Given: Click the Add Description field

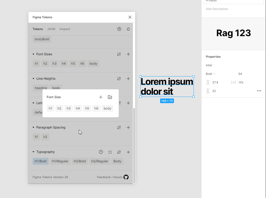Looking at the screenshot, I should [x=217, y=9].
